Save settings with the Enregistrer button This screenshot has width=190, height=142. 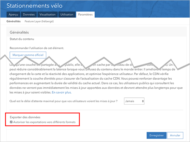pos(156,135)
